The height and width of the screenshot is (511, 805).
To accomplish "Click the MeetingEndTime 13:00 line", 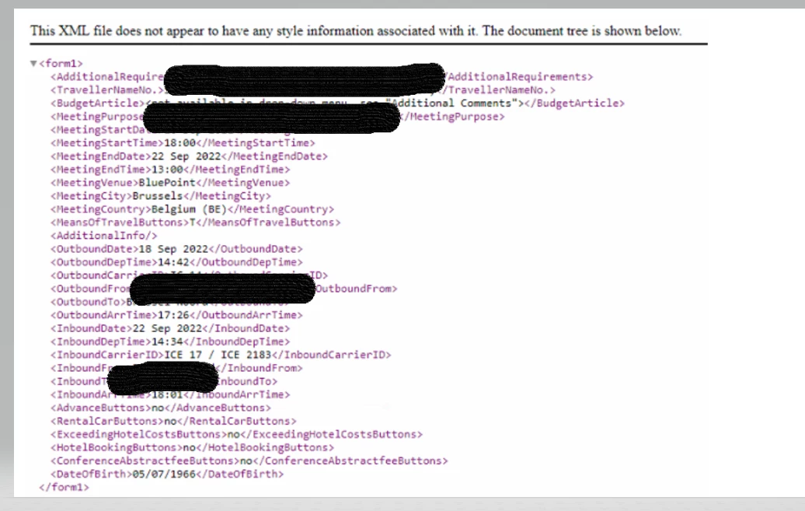I will (x=170, y=169).
